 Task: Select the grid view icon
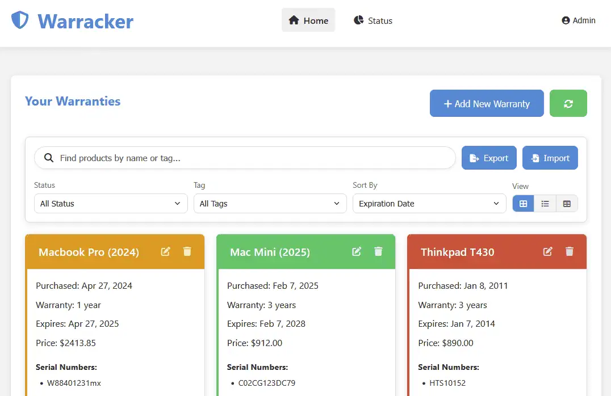pyautogui.click(x=522, y=203)
